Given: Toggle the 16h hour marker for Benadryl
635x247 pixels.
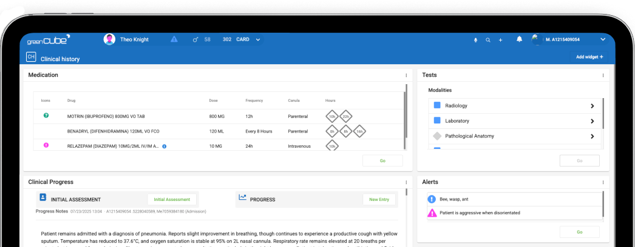Looking at the screenshot, I should pos(359,131).
